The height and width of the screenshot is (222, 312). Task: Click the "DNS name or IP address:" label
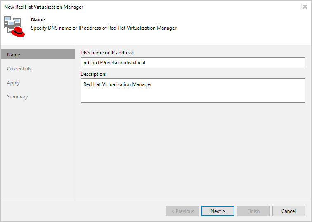[x=107, y=53]
